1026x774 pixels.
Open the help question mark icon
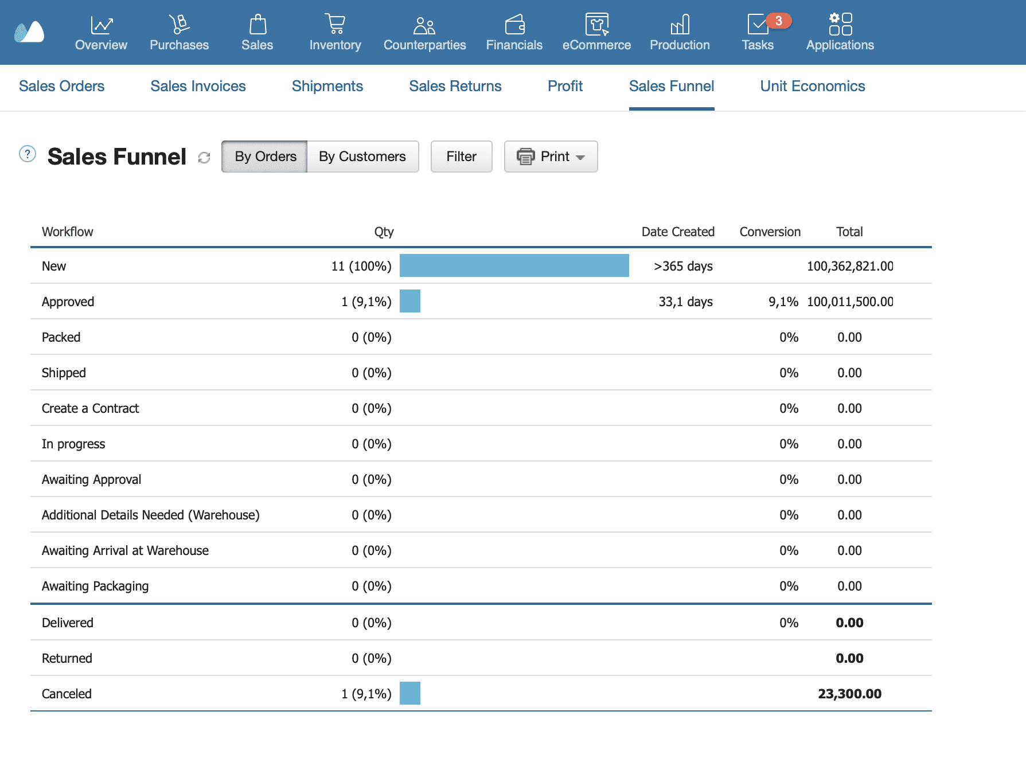point(27,154)
